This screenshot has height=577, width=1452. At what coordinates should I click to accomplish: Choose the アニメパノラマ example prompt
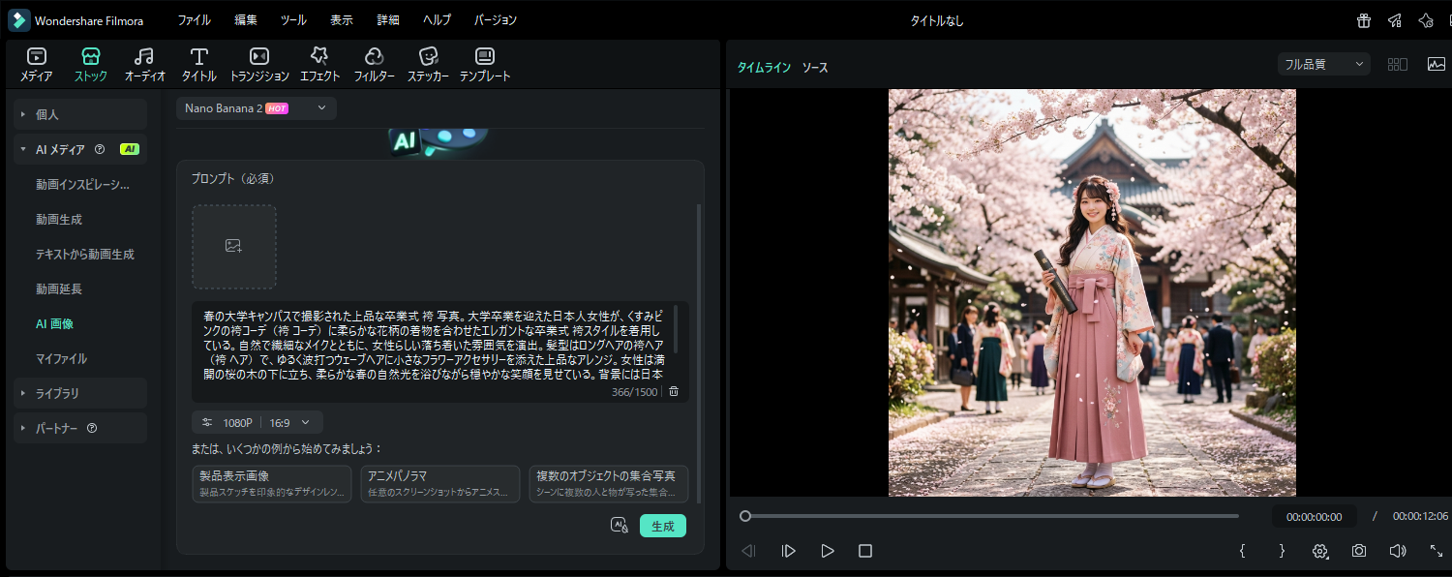coord(440,484)
